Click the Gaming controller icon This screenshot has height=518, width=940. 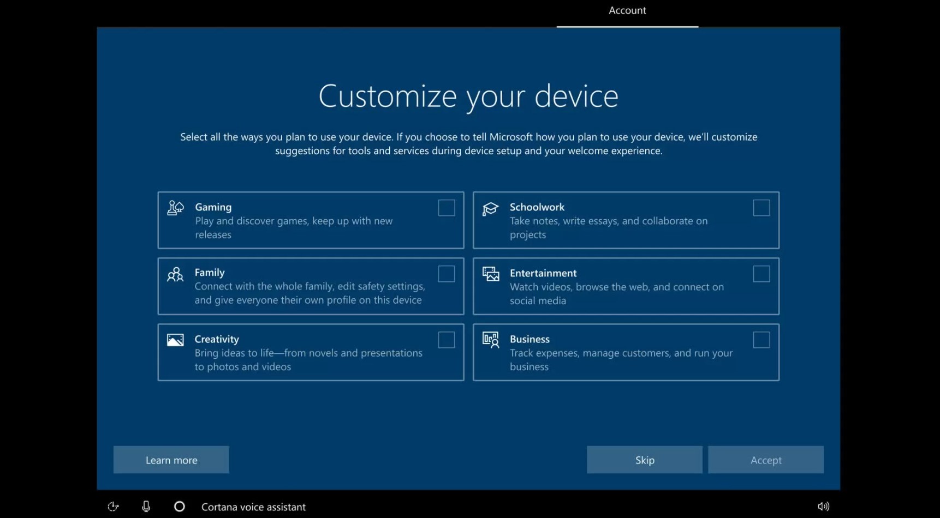coord(175,208)
